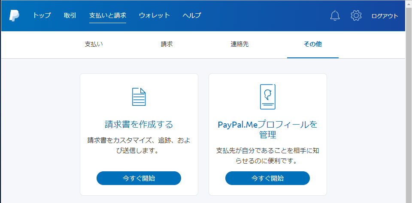
Task: Open the 取引 menu item
Action: (70, 15)
